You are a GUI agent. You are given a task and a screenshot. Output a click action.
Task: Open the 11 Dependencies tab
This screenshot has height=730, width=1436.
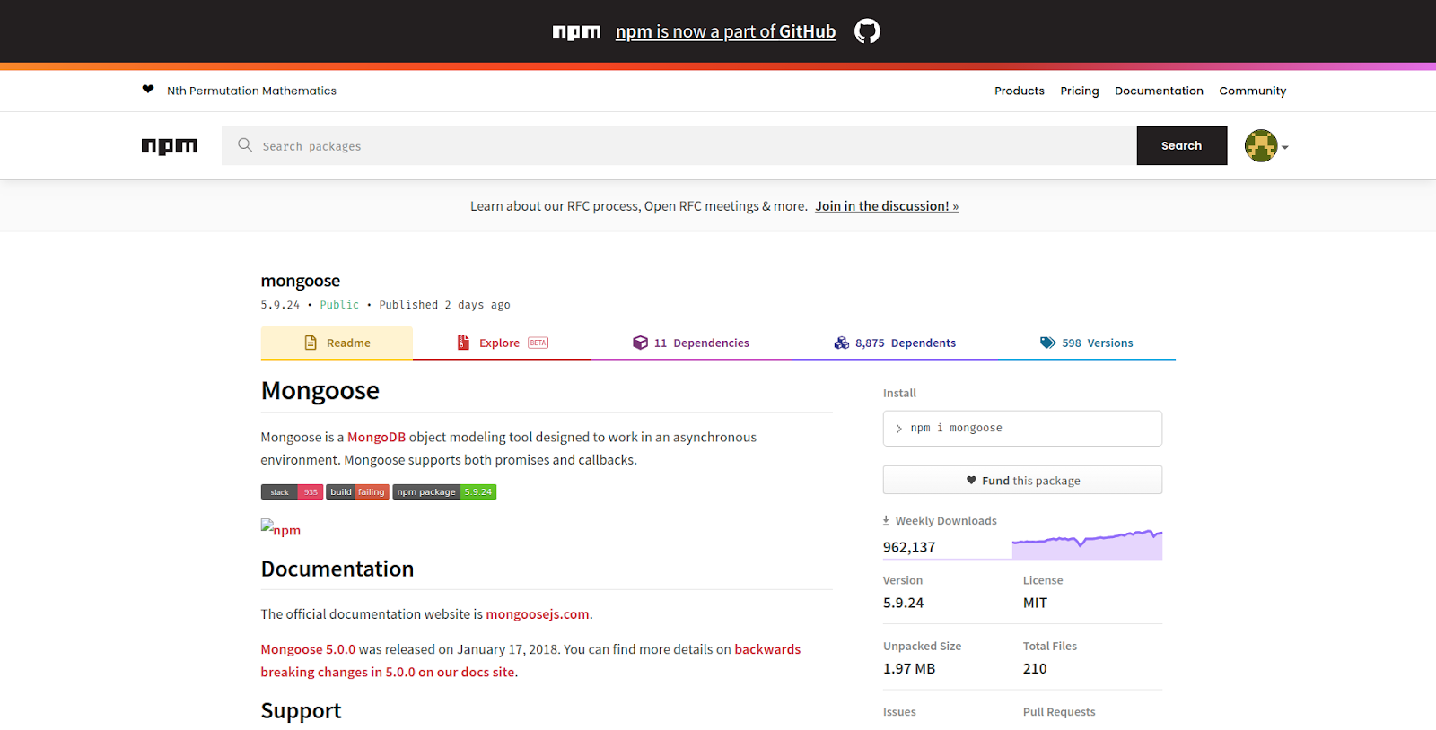click(691, 343)
